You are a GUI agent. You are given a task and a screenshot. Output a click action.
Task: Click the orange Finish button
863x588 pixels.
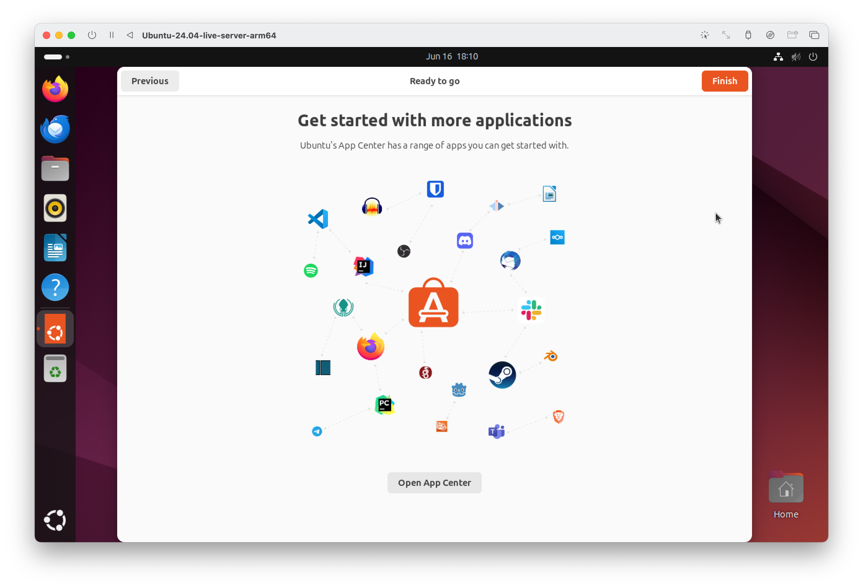coord(724,81)
